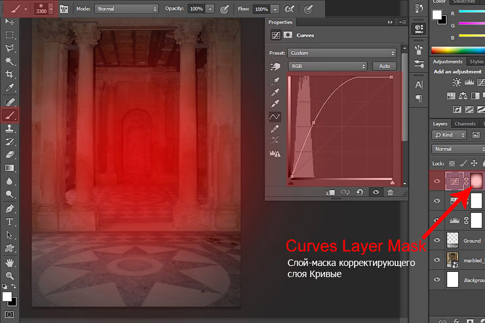Screen dimensions: 485x323
Task: Switch to the Channels tab
Action: click(465, 123)
